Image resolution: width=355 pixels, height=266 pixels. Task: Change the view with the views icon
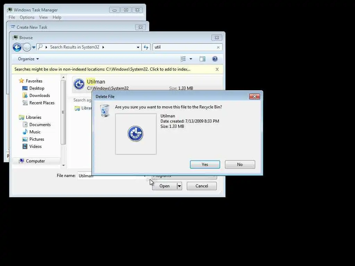183,59
